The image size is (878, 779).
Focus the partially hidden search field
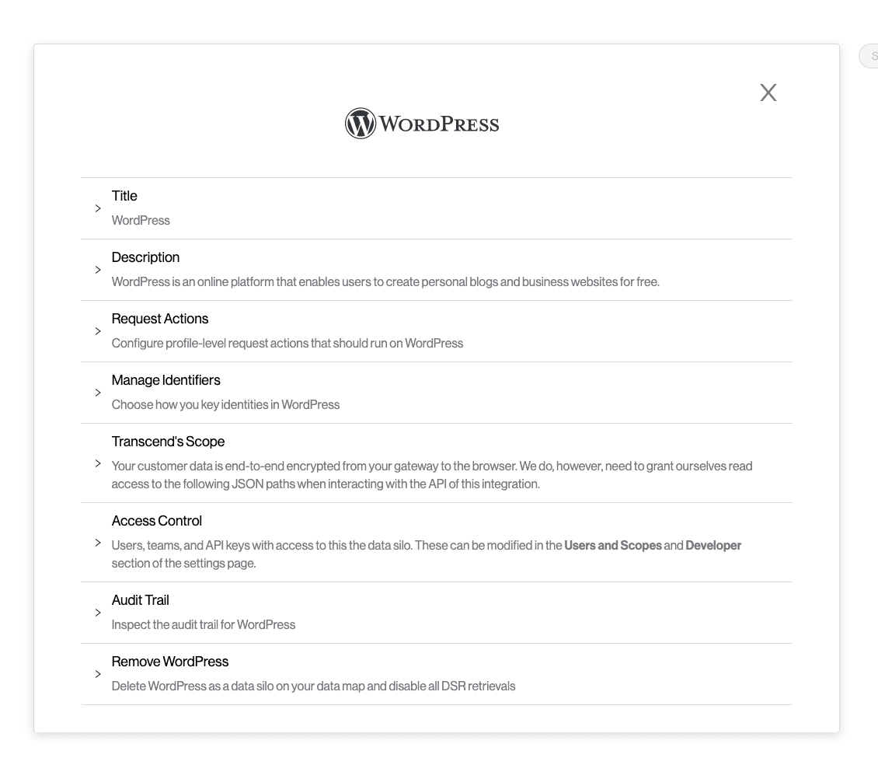(870, 56)
